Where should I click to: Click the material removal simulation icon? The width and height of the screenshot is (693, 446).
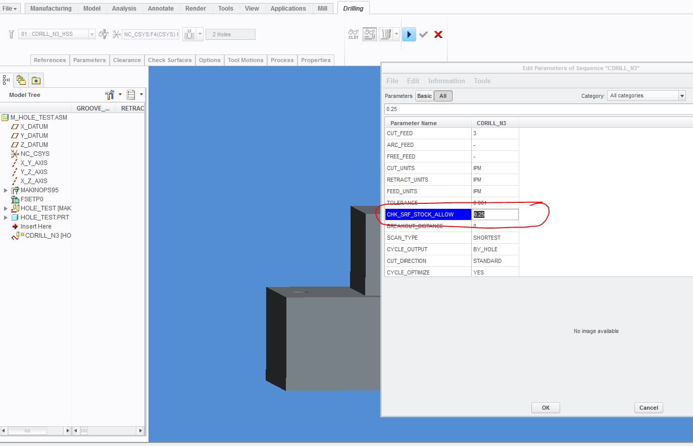pos(386,34)
